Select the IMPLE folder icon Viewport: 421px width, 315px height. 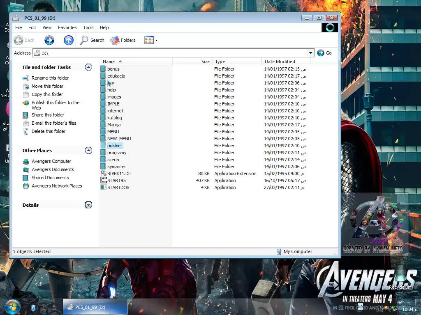point(103,104)
